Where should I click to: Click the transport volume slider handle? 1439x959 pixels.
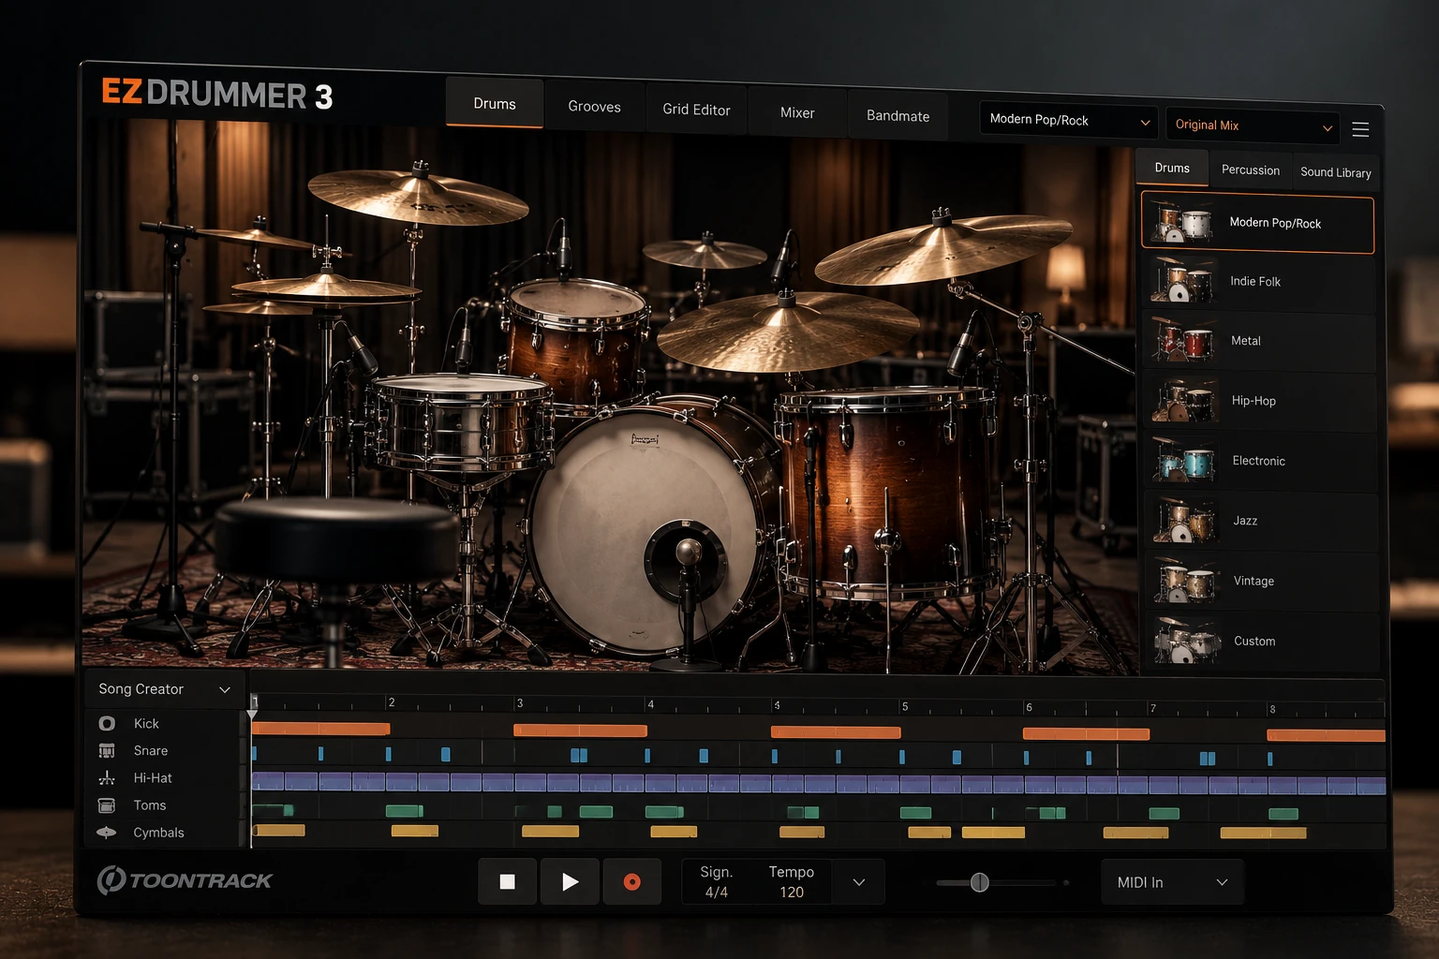click(980, 882)
